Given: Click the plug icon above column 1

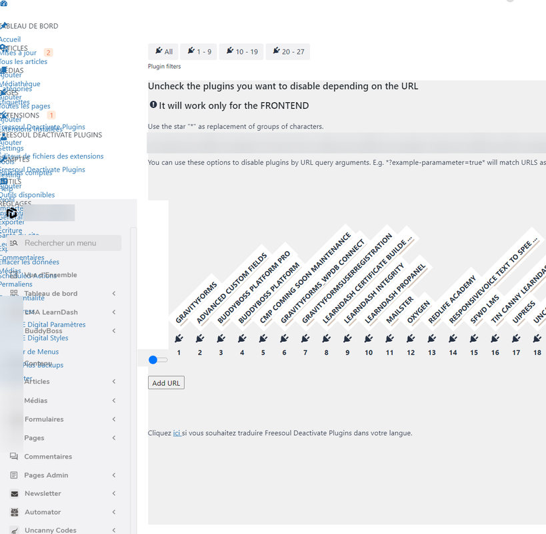Looking at the screenshot, I should click(179, 338).
